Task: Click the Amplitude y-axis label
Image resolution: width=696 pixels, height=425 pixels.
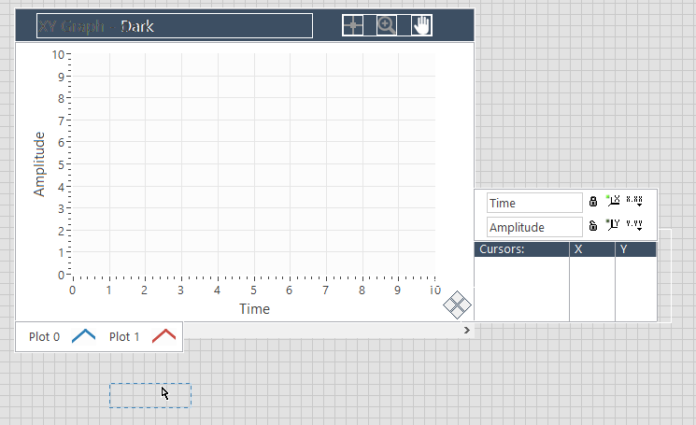Action: (x=39, y=164)
